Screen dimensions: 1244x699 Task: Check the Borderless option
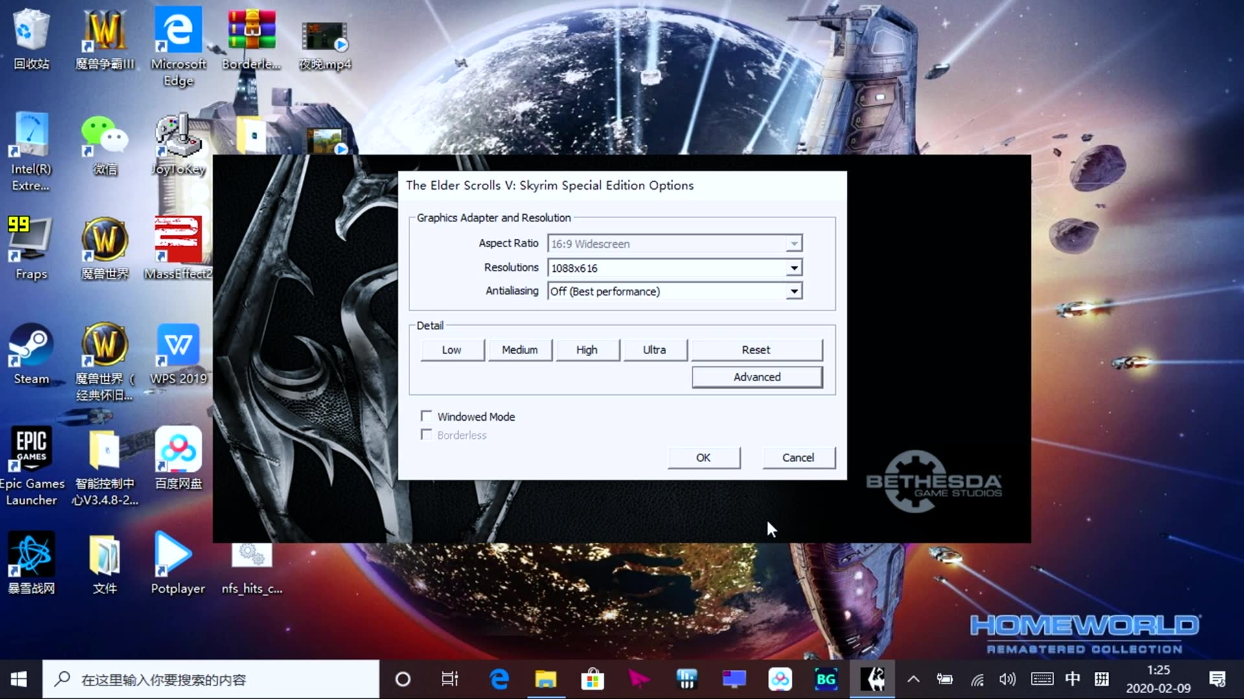[x=426, y=434]
